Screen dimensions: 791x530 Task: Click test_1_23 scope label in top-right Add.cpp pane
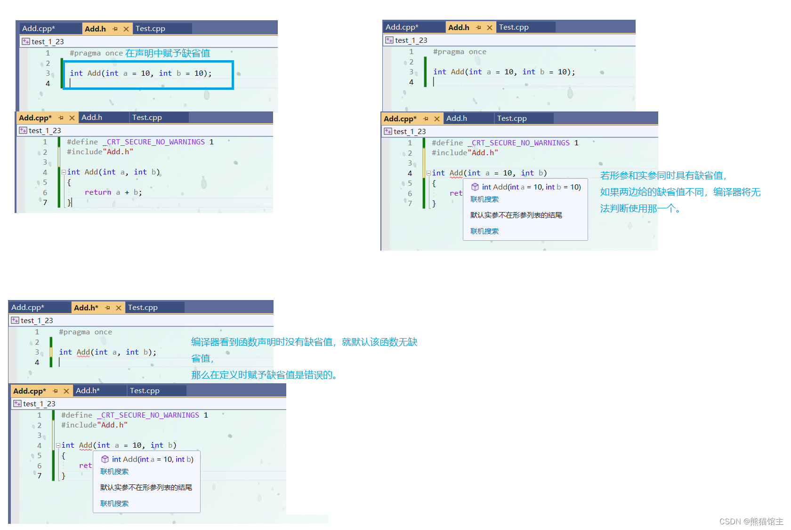click(410, 132)
